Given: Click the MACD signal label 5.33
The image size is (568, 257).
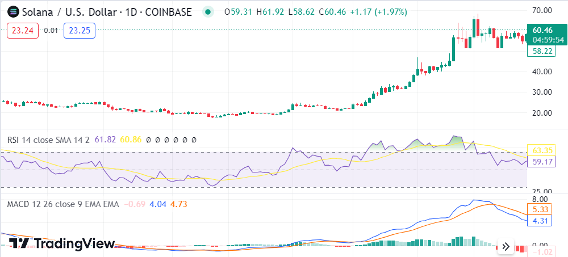Looking at the screenshot, I should pos(541,209).
